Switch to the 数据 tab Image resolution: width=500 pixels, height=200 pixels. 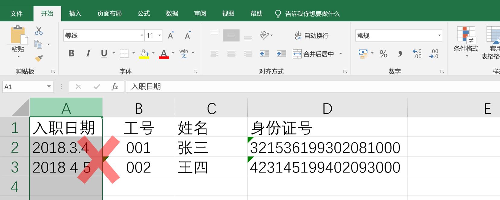pos(172,14)
